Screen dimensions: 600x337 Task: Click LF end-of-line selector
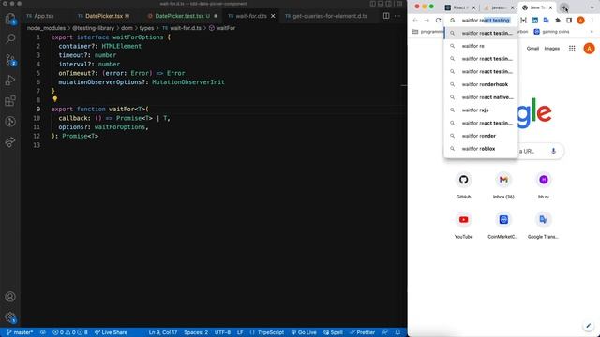(x=240, y=332)
